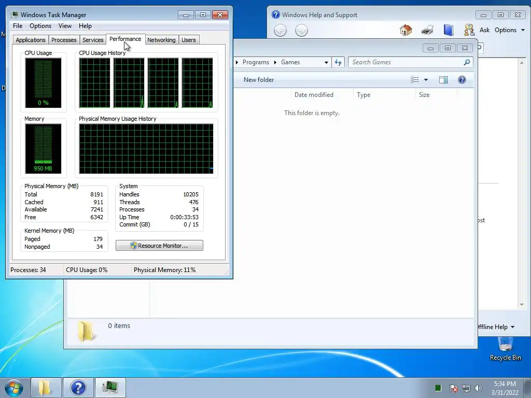Open the File menu in Task Manager
Image resolution: width=531 pixels, height=398 pixels.
[x=18, y=26]
